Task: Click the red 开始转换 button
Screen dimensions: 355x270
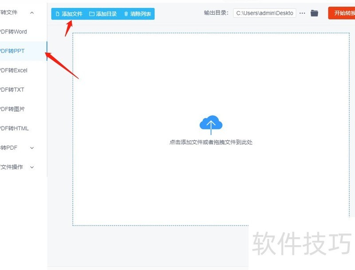Action: coord(344,13)
